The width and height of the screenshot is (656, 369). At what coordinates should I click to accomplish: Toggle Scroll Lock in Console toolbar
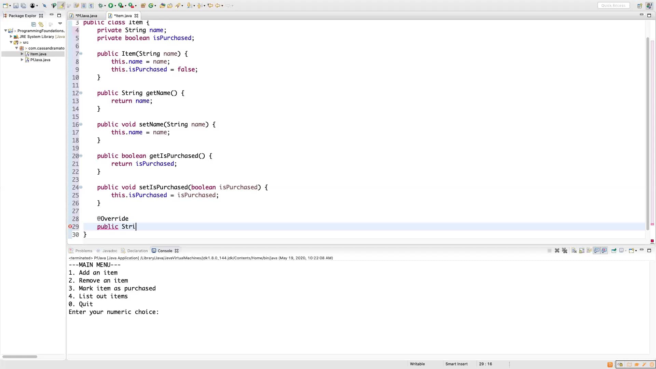pos(582,250)
